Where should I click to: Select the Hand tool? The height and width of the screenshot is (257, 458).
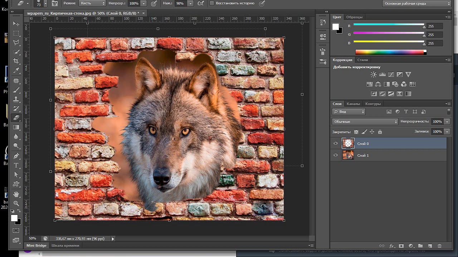click(x=16, y=194)
